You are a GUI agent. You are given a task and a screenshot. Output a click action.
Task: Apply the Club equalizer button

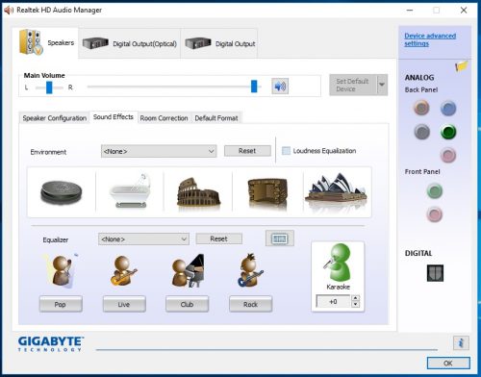(x=187, y=304)
